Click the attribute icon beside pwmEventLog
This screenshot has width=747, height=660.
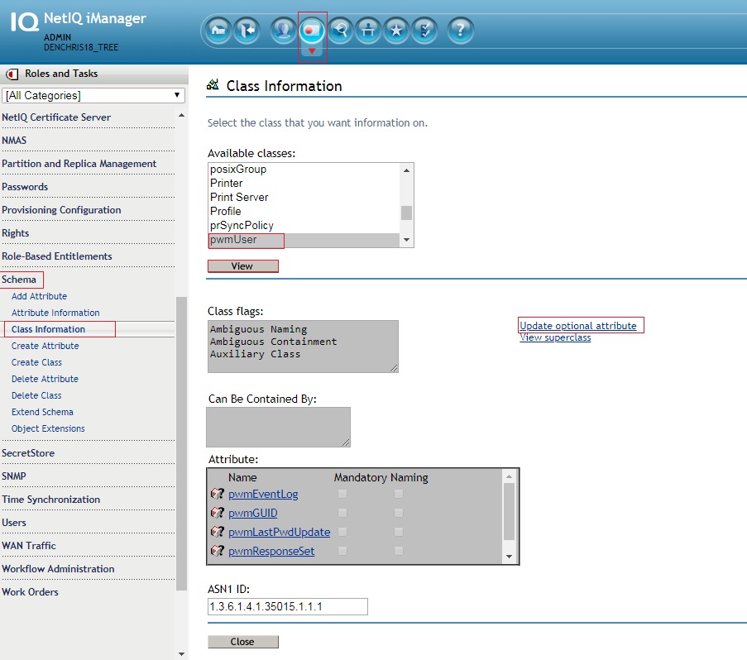pyautogui.click(x=218, y=494)
